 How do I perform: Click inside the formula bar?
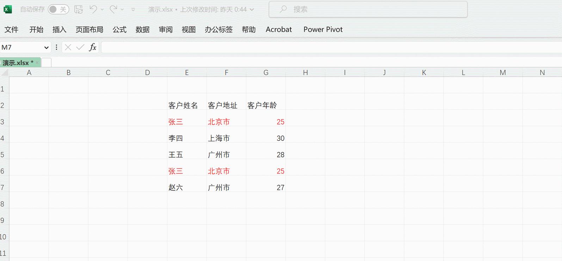point(331,47)
